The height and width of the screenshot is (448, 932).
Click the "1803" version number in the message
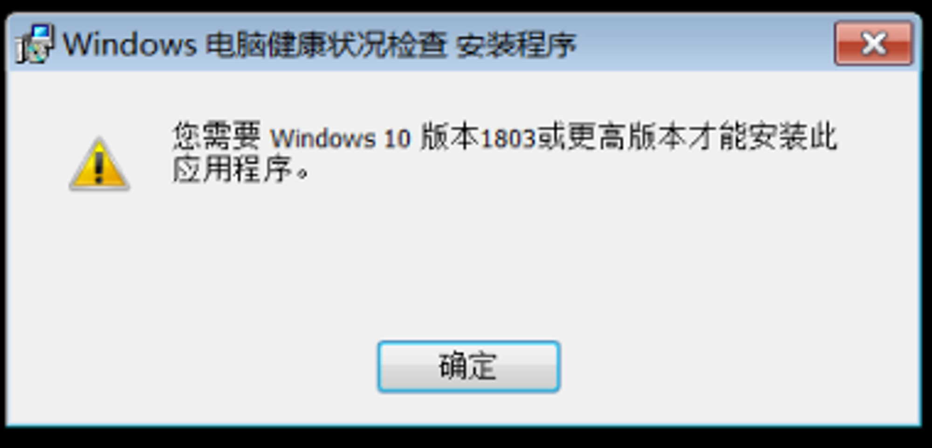[508, 139]
